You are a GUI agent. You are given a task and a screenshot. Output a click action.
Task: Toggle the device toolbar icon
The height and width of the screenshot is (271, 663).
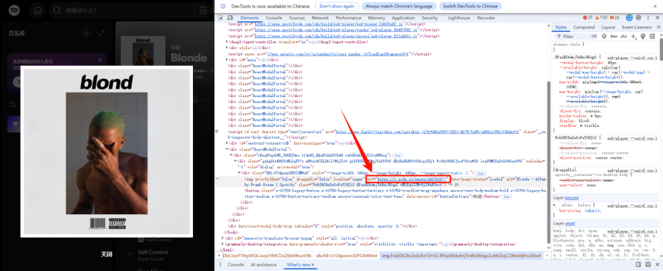click(230, 17)
